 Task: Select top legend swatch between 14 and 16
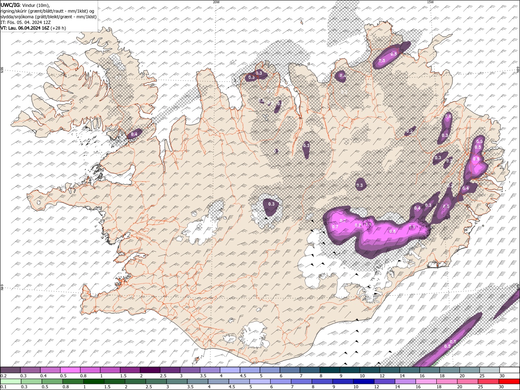[x=409, y=370]
